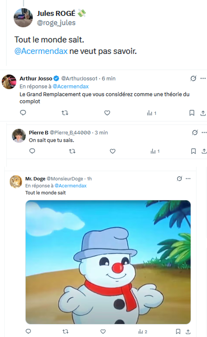Viewport: 207px width, 337px height.
Task: Open more options on Mr. Doge's tweet
Action: tap(188, 178)
